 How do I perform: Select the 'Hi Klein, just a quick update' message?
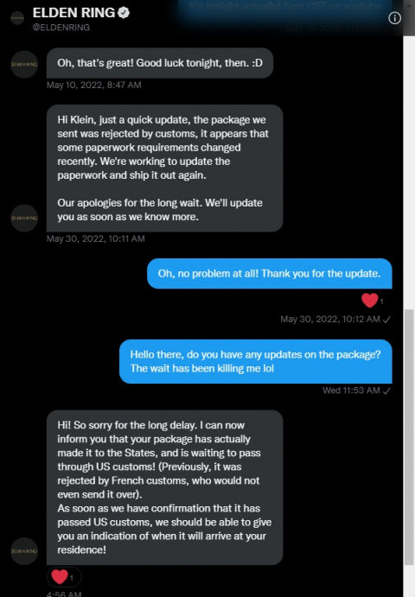point(164,168)
